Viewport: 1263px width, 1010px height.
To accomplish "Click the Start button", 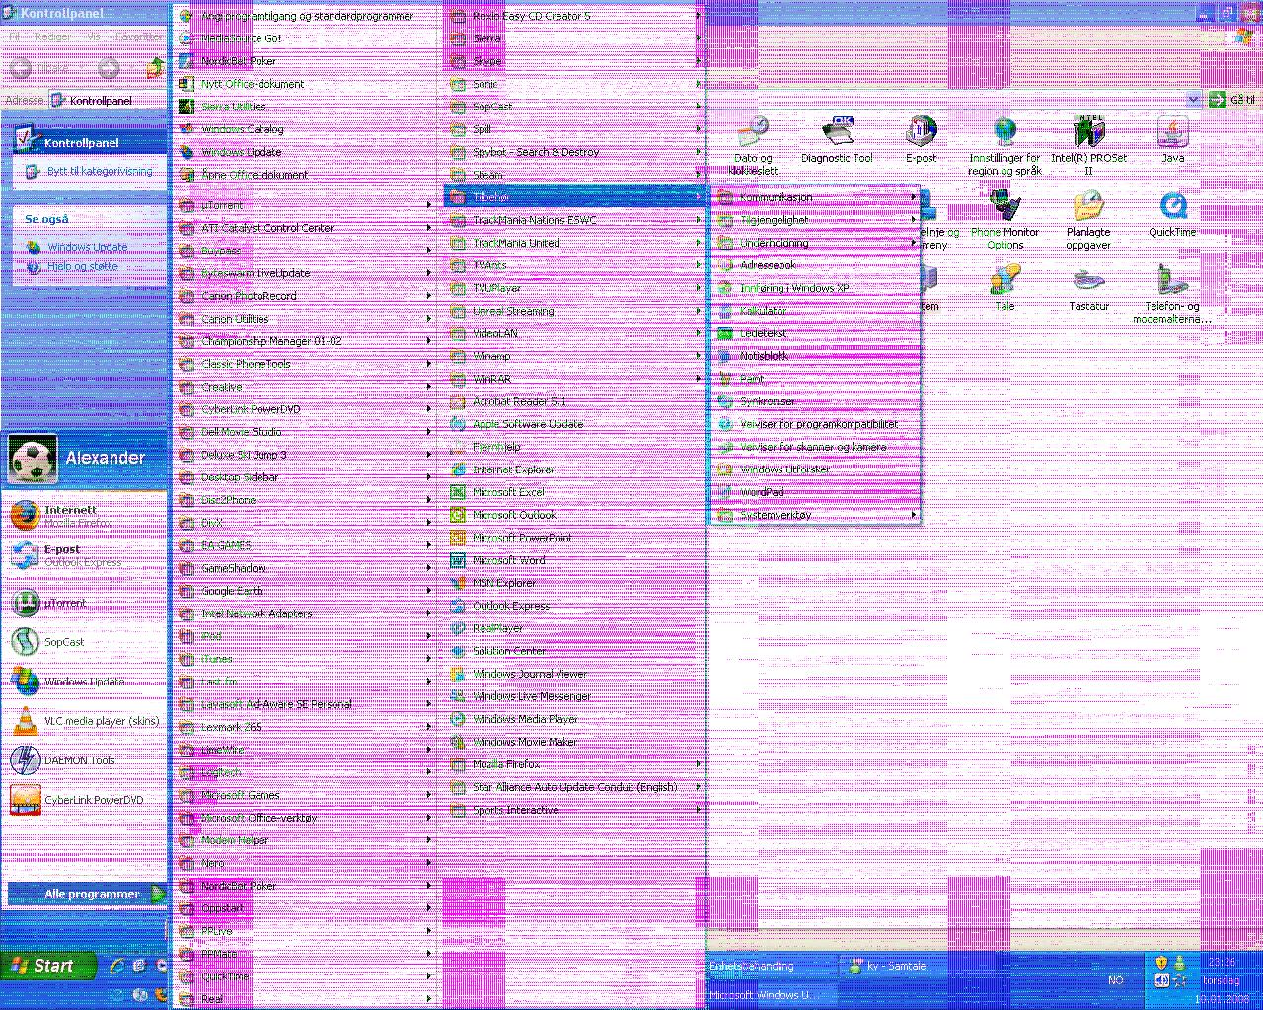I will point(48,966).
